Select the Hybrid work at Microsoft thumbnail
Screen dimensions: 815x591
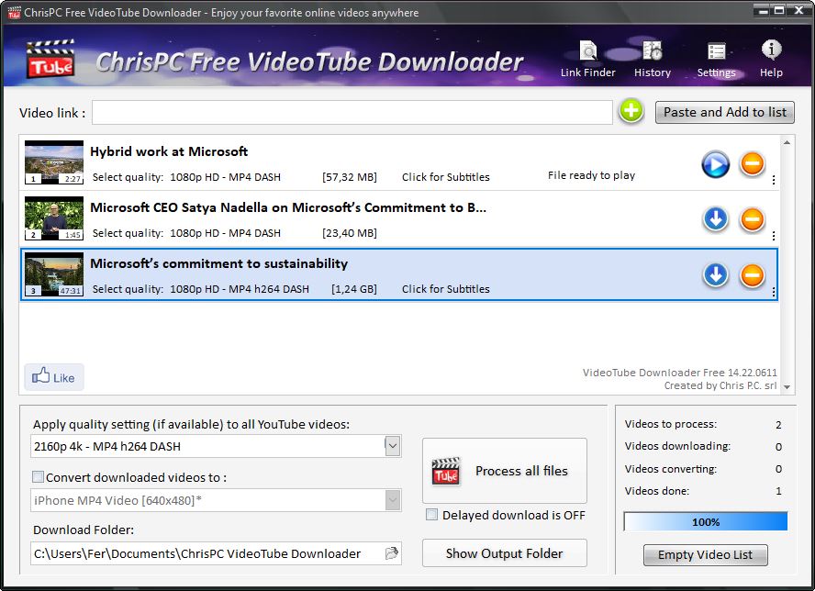point(54,162)
